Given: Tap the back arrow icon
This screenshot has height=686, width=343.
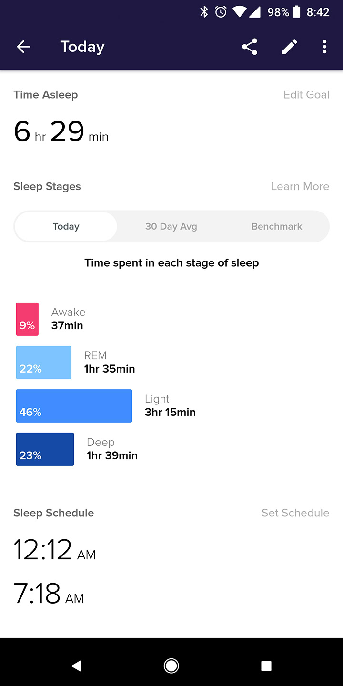Looking at the screenshot, I should pyautogui.click(x=23, y=47).
